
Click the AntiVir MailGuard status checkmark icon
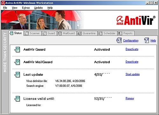tap(17, 62)
